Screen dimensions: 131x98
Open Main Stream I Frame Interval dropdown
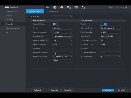[x=62, y=53]
